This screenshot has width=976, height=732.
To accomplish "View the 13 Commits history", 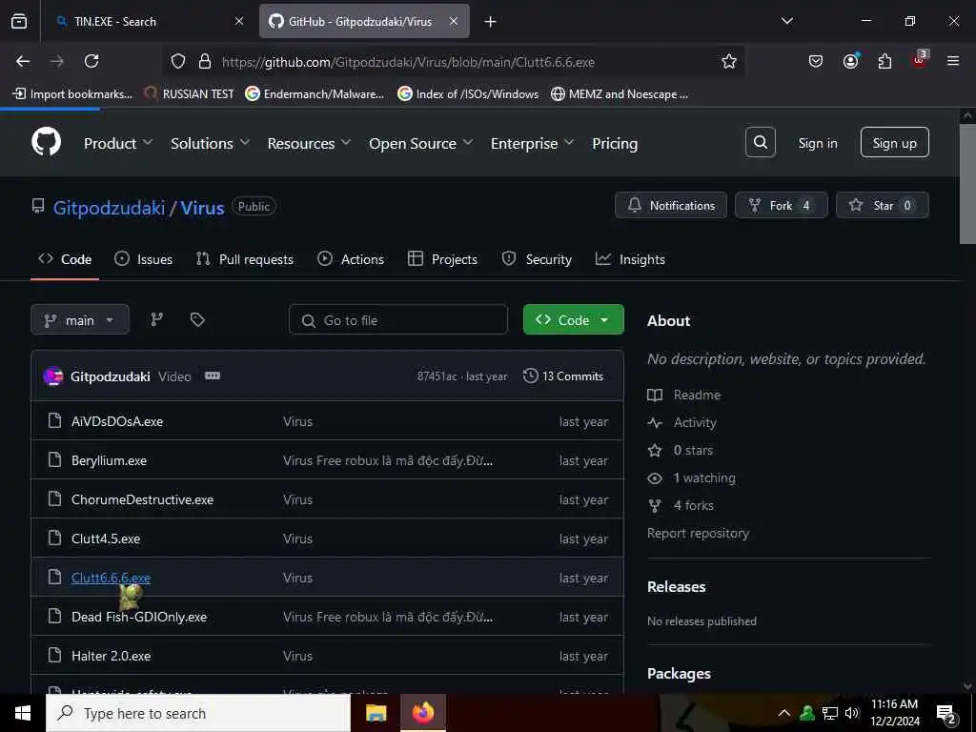I will 563,376.
